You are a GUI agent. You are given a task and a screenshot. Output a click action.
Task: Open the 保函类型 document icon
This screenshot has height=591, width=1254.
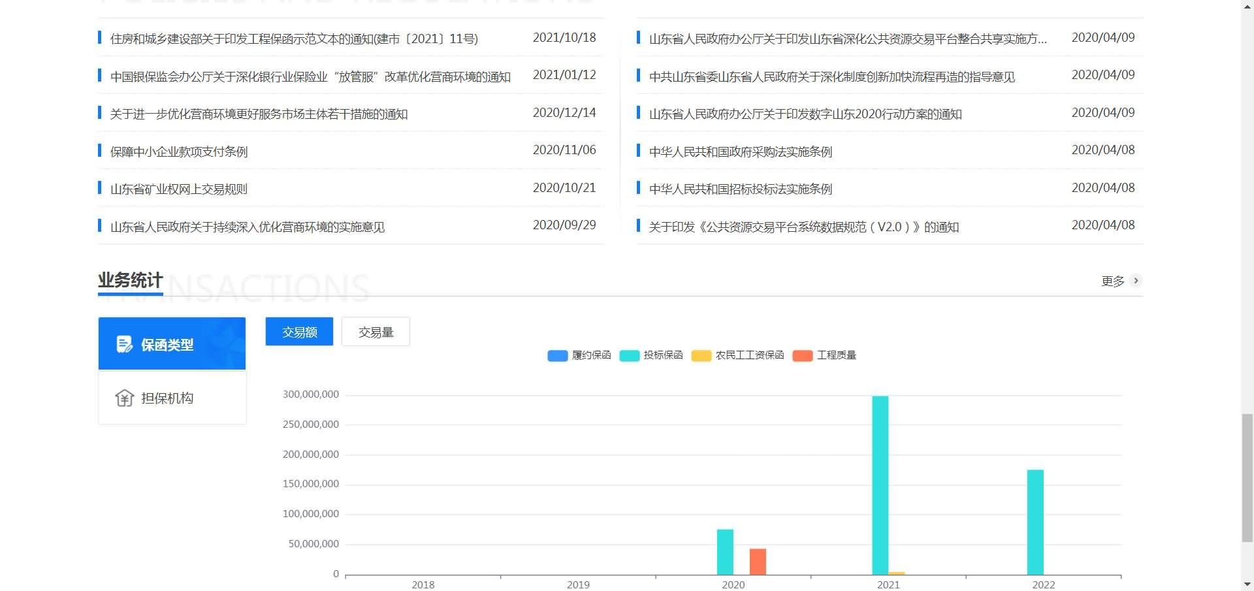[x=124, y=344]
